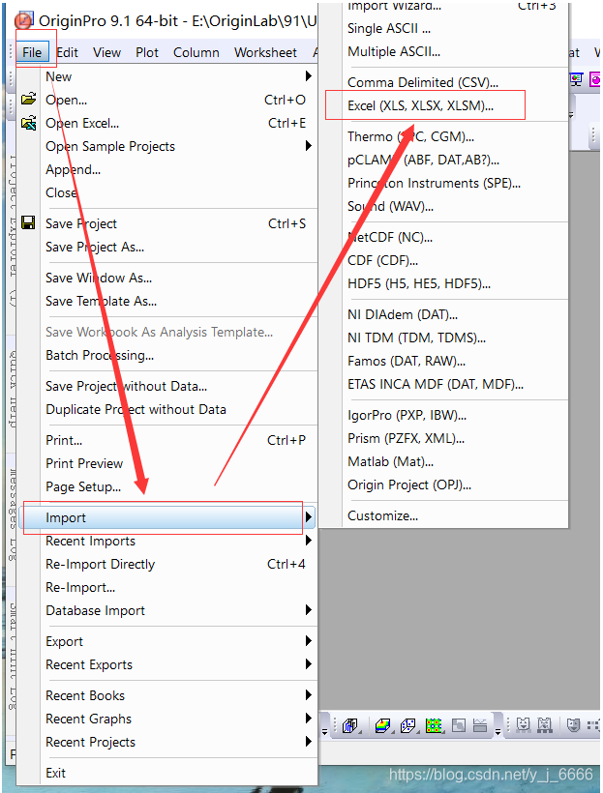Image resolution: width=603 pixels, height=793 pixels.
Task: Open the toolbar options arrow beside mask icons
Action: tap(497, 732)
